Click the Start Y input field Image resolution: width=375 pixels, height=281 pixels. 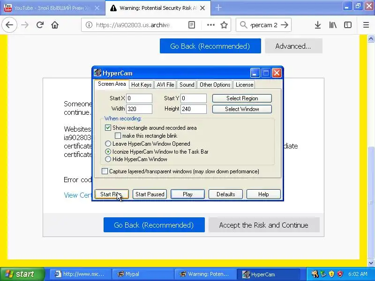tap(194, 98)
